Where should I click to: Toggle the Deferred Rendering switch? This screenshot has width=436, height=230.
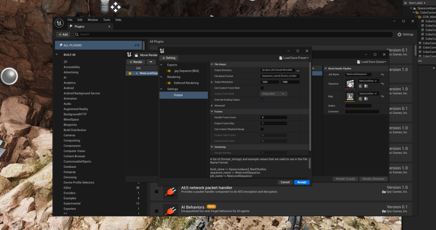point(168,83)
